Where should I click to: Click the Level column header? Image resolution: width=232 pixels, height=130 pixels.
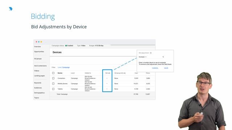coord(73,73)
